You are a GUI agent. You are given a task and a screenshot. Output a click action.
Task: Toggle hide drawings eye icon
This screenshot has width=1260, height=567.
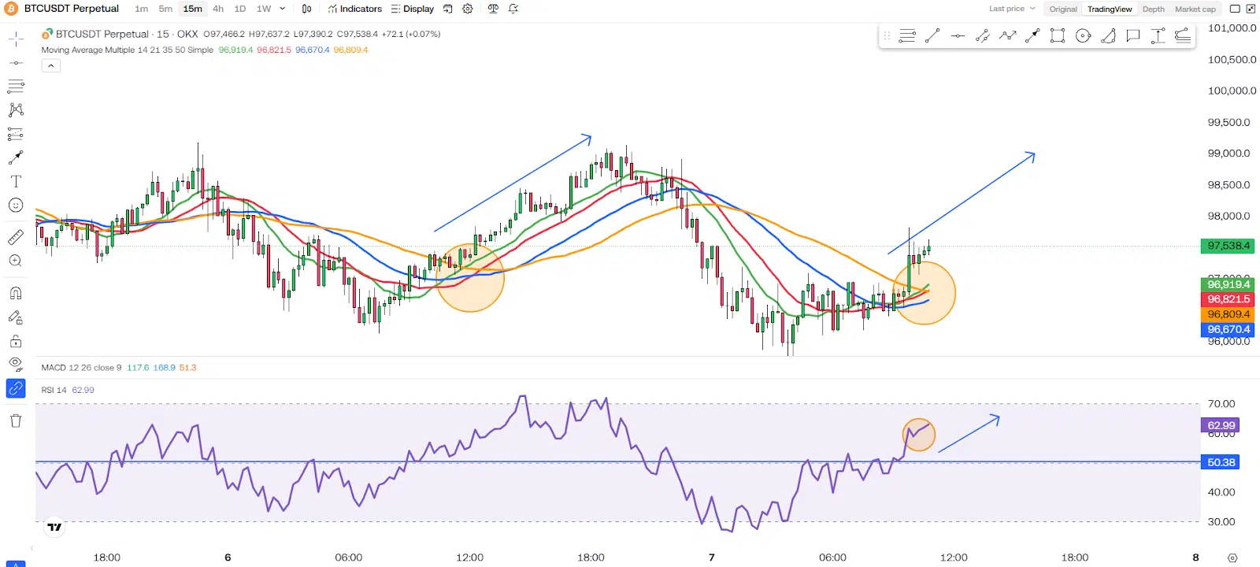tap(16, 364)
